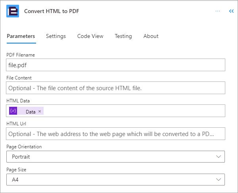Click the PDF Filename field containing file.pdf

tap(115, 65)
